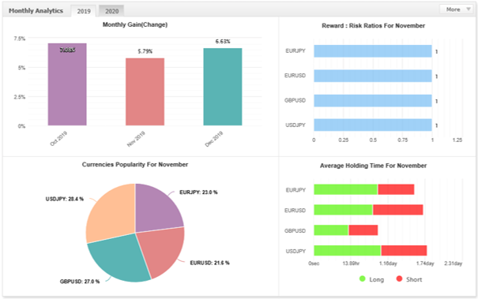This screenshot has width=478, height=299.
Task: Switch to the 2019 tab
Action: pyautogui.click(x=84, y=11)
